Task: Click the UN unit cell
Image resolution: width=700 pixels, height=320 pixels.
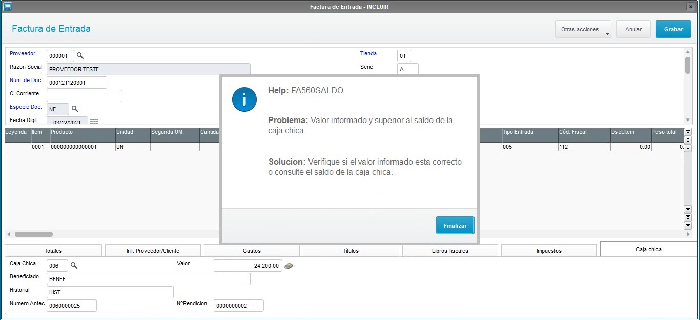Action: tap(133, 147)
